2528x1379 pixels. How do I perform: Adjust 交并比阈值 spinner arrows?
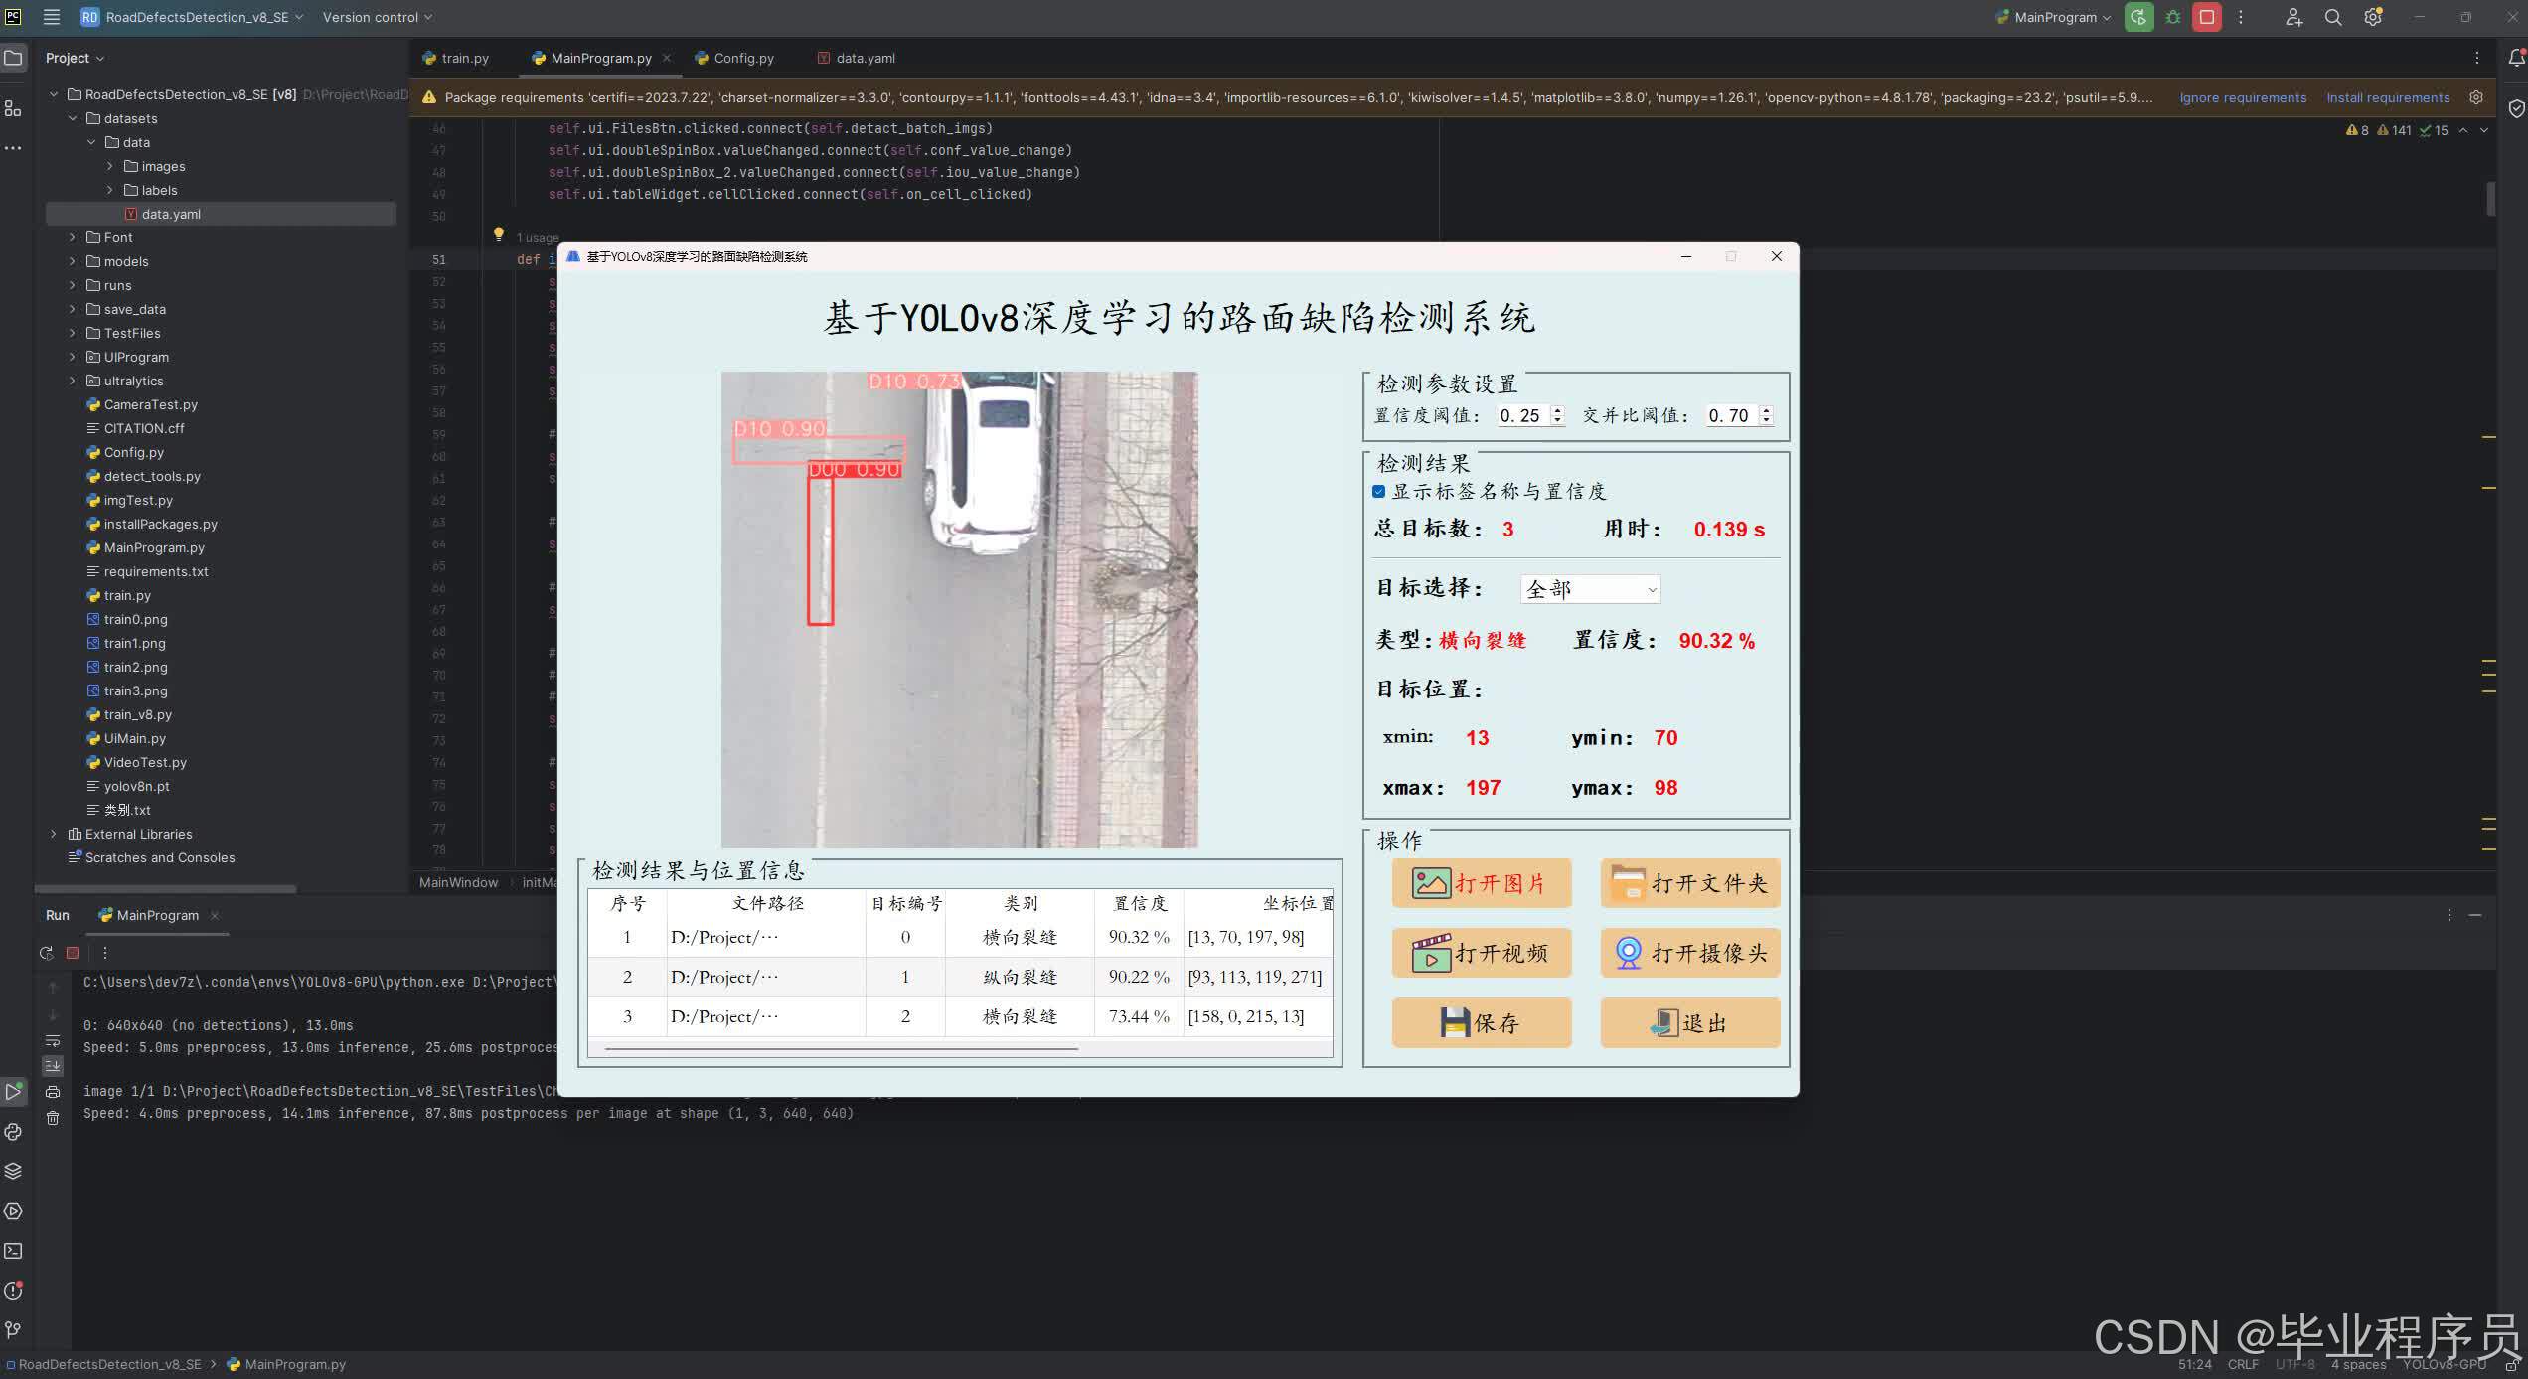[x=1766, y=416]
